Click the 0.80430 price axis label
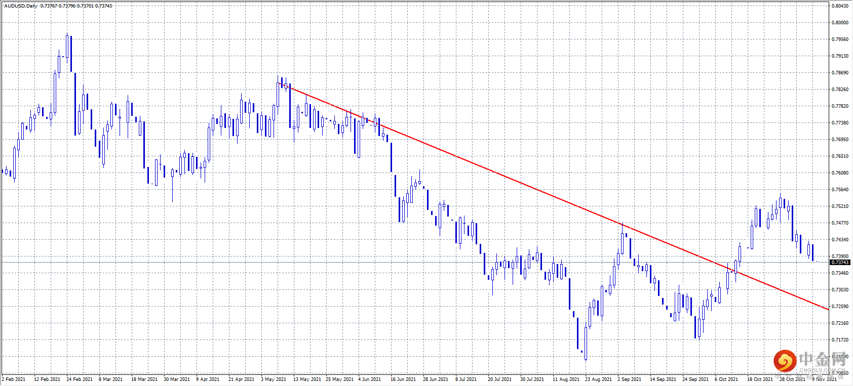The height and width of the screenshot is (386, 853). tap(840, 6)
